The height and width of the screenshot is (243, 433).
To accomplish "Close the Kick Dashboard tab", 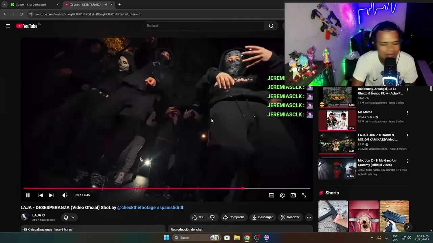I will [x=58, y=5].
